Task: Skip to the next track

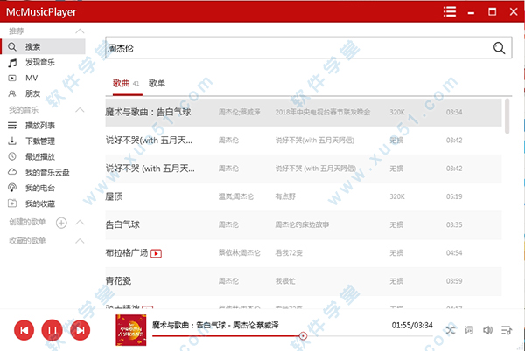Action: point(80,330)
